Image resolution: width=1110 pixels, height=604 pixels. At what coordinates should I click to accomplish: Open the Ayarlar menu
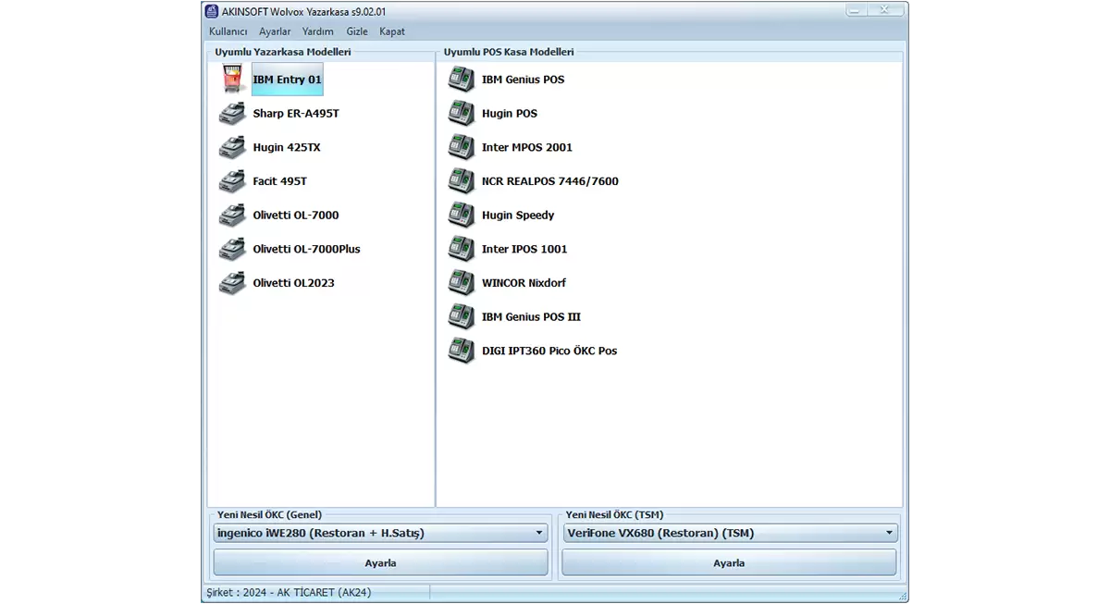[275, 31]
